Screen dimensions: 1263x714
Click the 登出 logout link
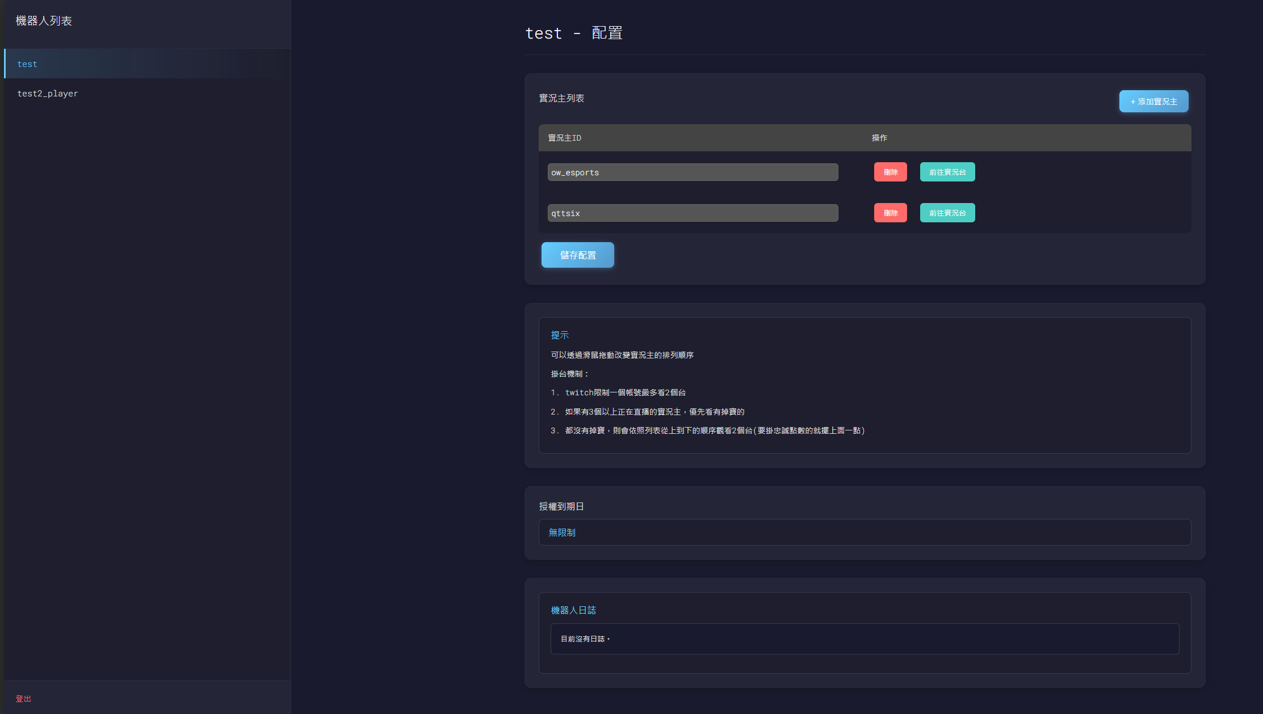tap(23, 699)
